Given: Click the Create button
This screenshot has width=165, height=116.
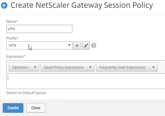Looking at the screenshot, I should pos(13,108).
